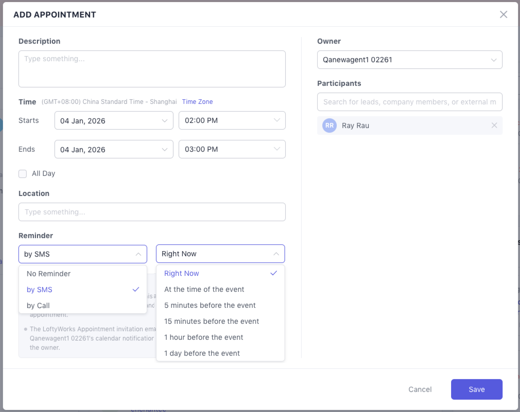The width and height of the screenshot is (520, 412).
Task: Select No Reminder option
Action: (x=49, y=274)
